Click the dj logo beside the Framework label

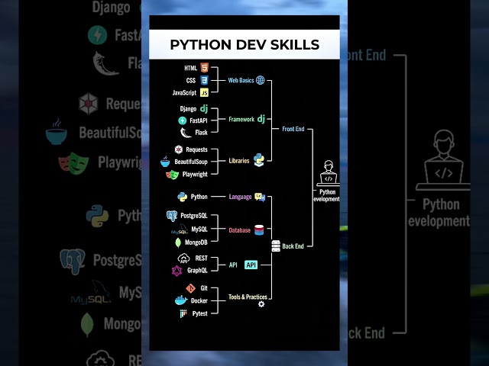coord(261,119)
